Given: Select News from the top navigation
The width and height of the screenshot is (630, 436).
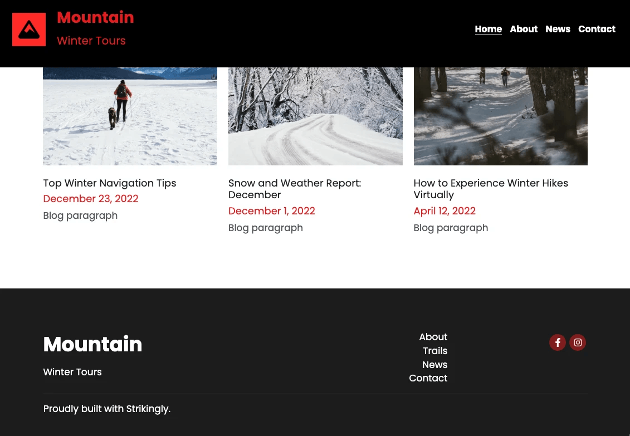Looking at the screenshot, I should coord(558,29).
